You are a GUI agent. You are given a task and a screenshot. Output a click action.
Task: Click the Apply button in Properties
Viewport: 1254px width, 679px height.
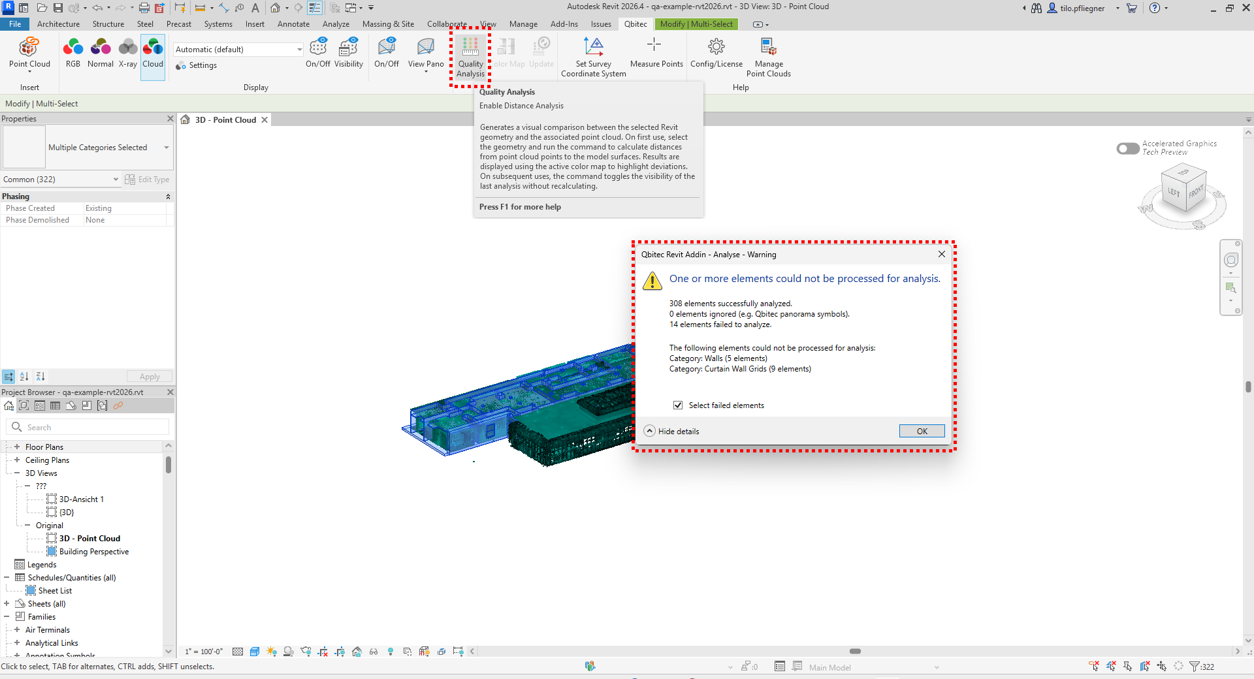pos(150,377)
